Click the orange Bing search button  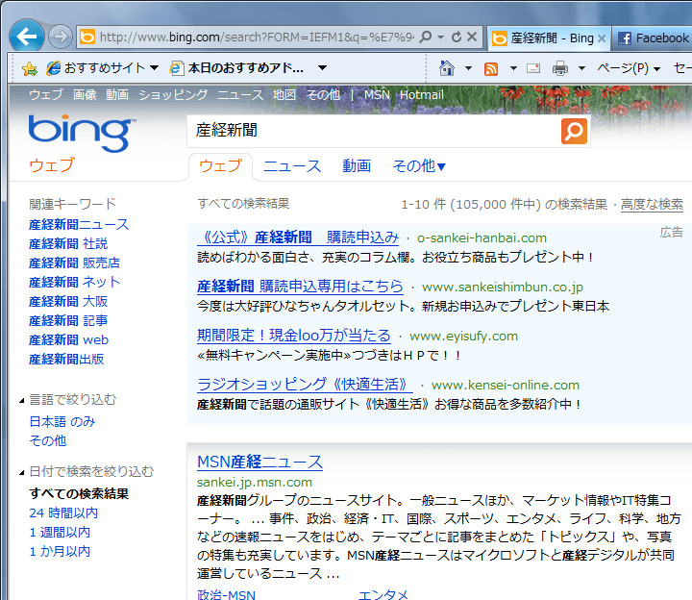pos(574,131)
